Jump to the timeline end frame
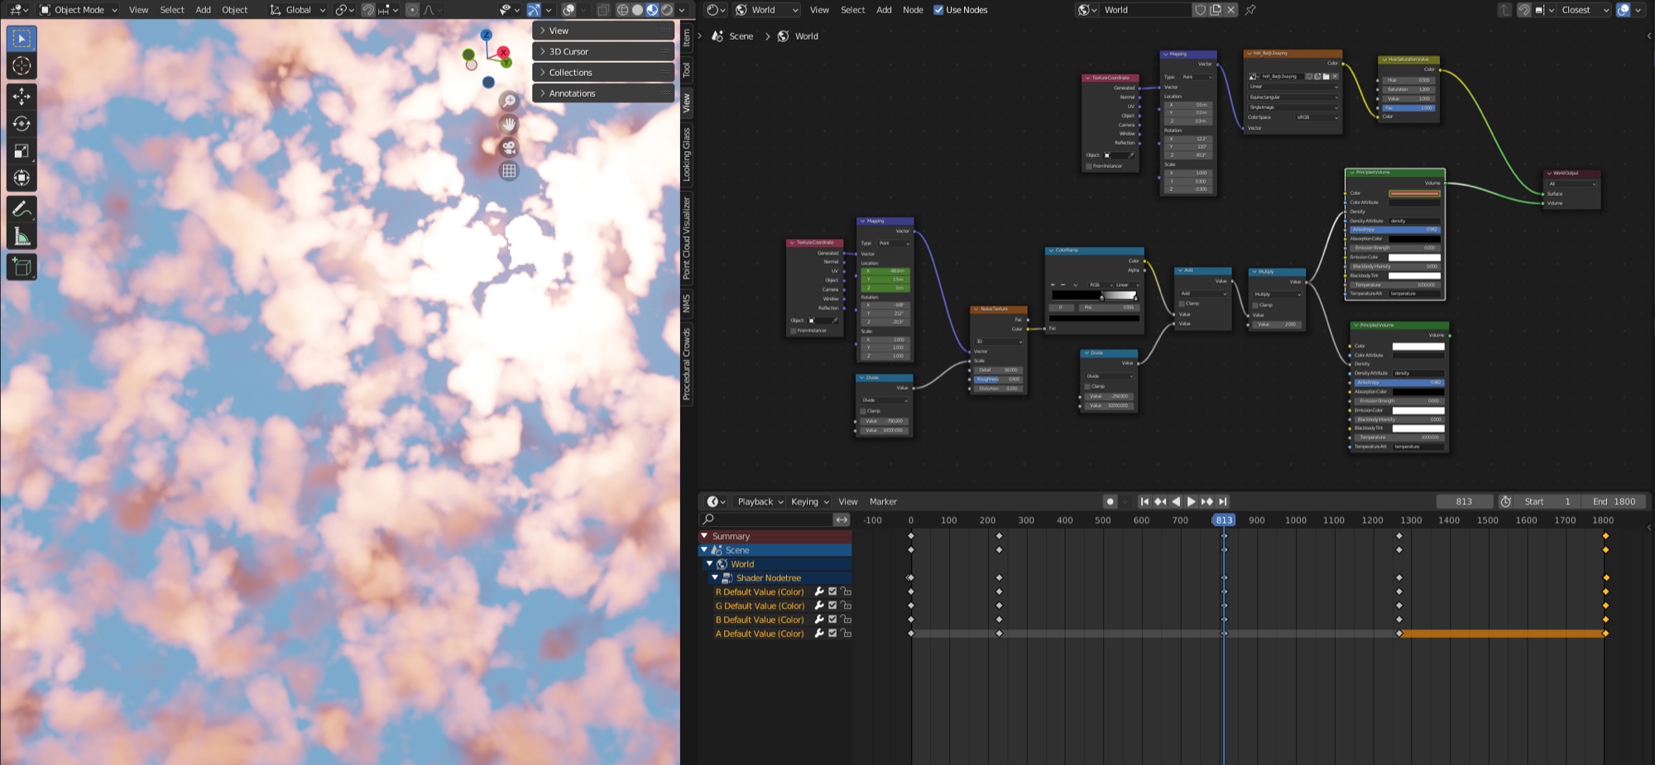The height and width of the screenshot is (765, 1655). 1223,502
